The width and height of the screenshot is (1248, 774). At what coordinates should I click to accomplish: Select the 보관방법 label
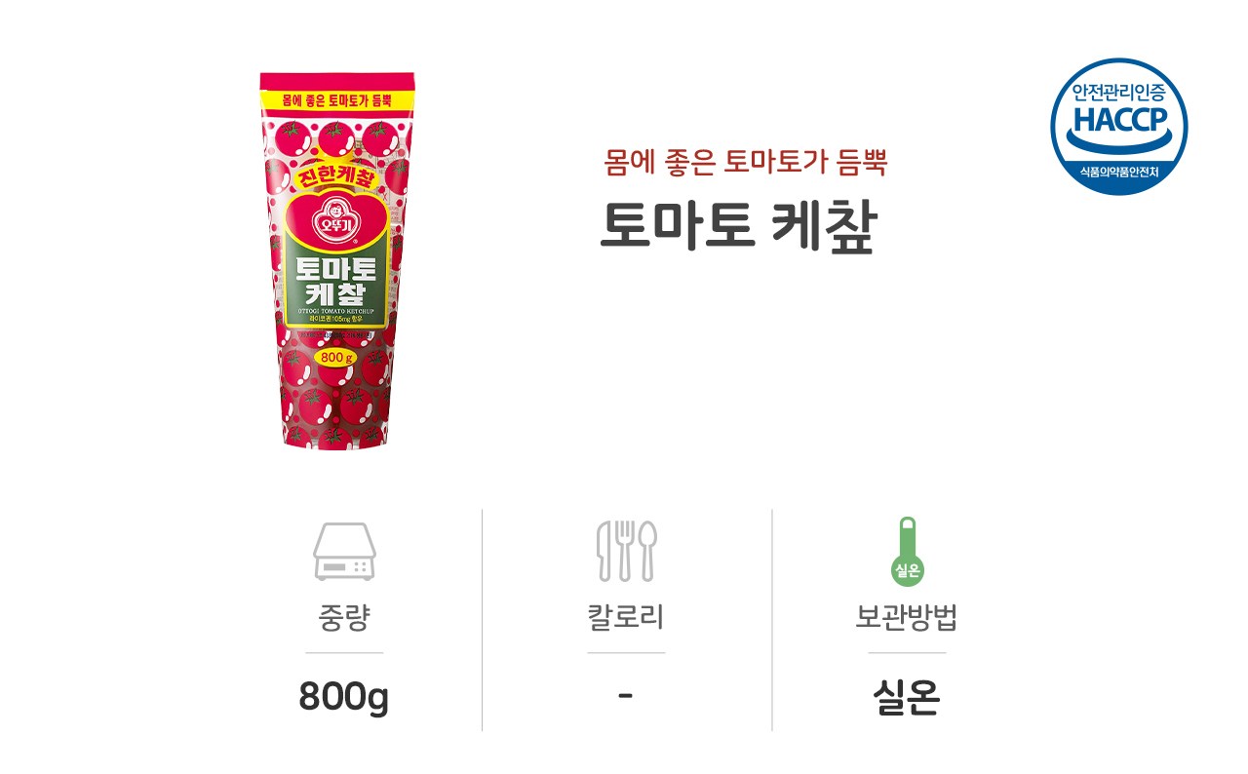tap(907, 618)
